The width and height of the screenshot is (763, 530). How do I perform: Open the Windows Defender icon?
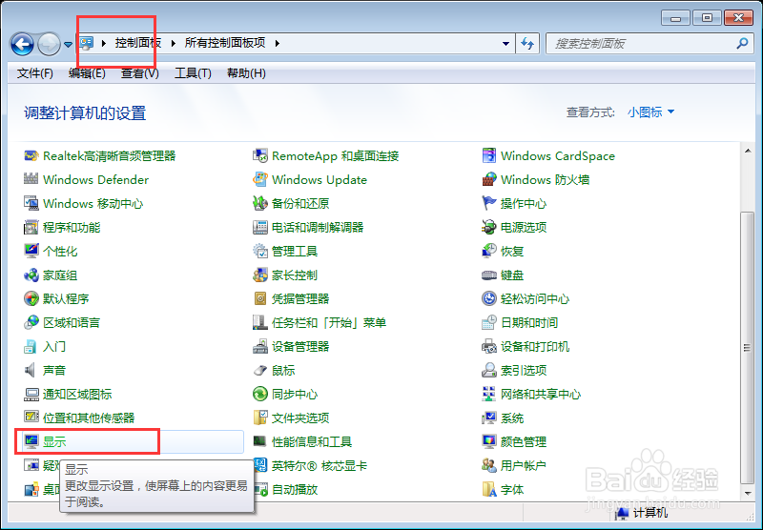(x=31, y=180)
